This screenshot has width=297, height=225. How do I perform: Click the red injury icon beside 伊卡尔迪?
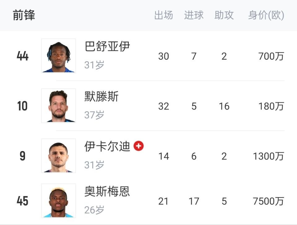click(x=139, y=146)
